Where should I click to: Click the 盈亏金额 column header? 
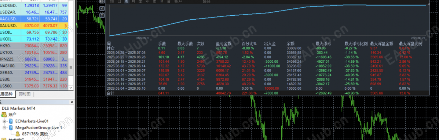point(223,44)
